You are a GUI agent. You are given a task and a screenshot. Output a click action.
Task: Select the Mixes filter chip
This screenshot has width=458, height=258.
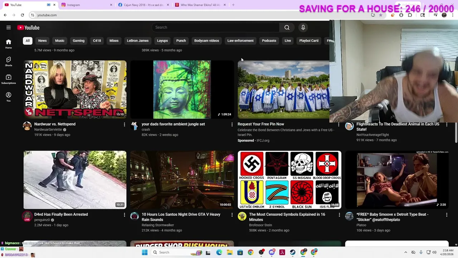click(x=114, y=40)
